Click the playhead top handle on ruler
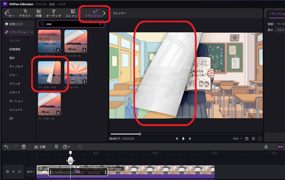The width and height of the screenshot is (285, 180). (70, 153)
